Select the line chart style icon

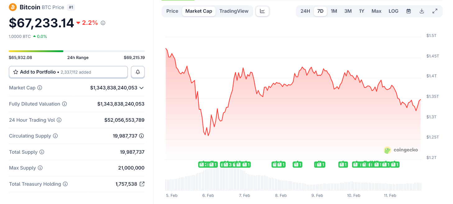262,11
